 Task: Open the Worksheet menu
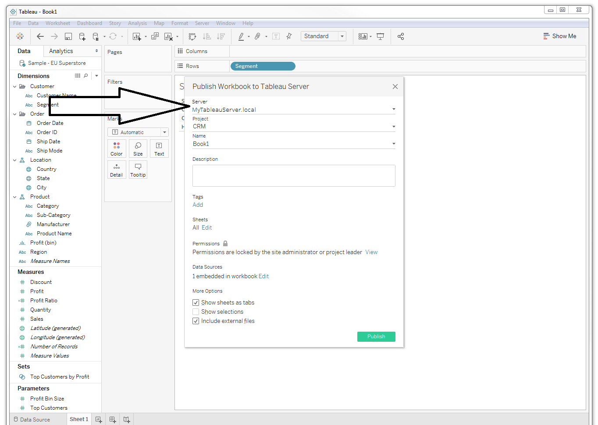click(x=57, y=23)
